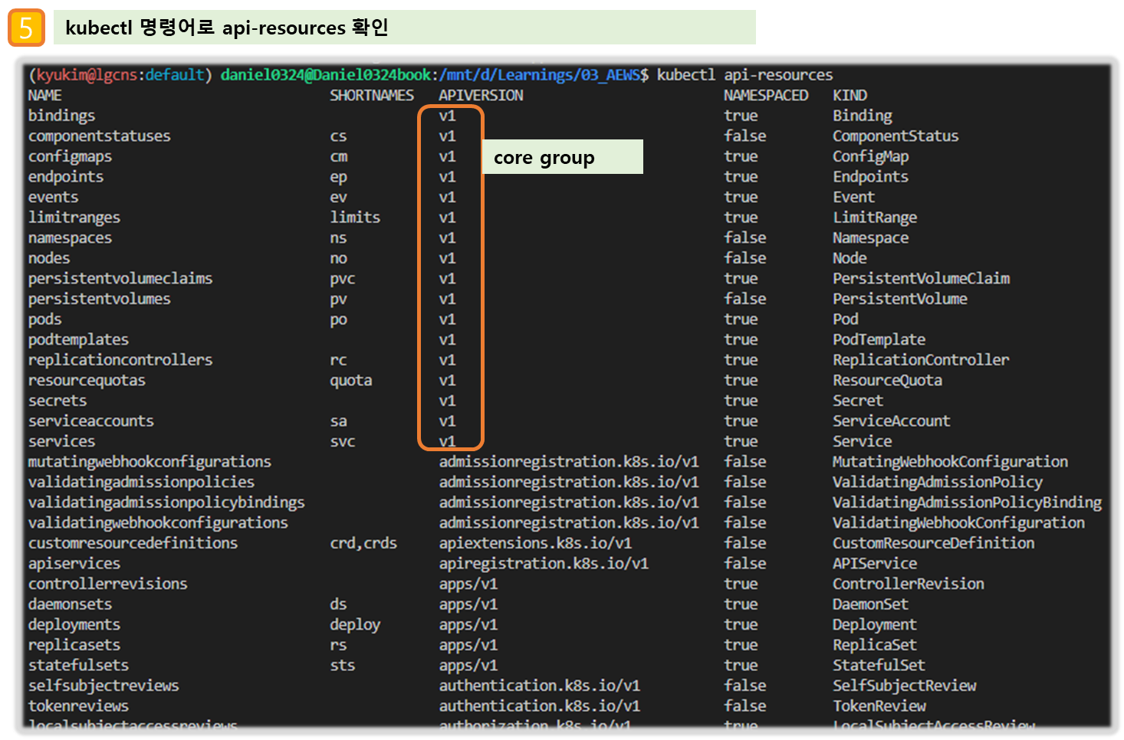Click shortname 'limits' in SHORTNAMES column
Viewport: 1124px width, 740px height.
coord(355,218)
